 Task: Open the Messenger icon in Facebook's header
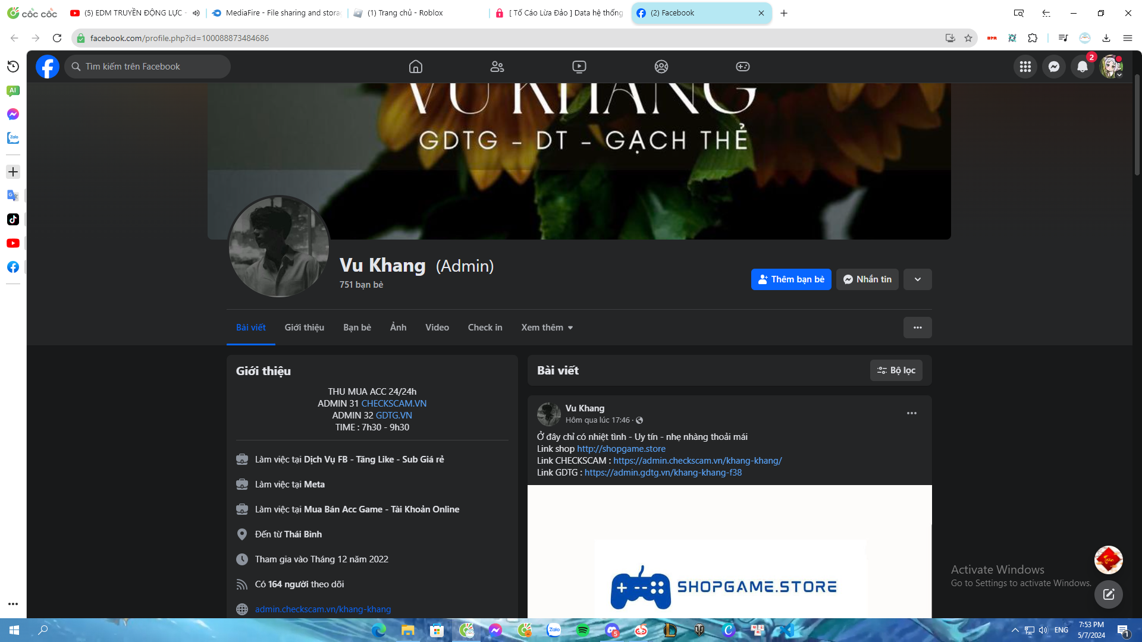[x=1054, y=67]
